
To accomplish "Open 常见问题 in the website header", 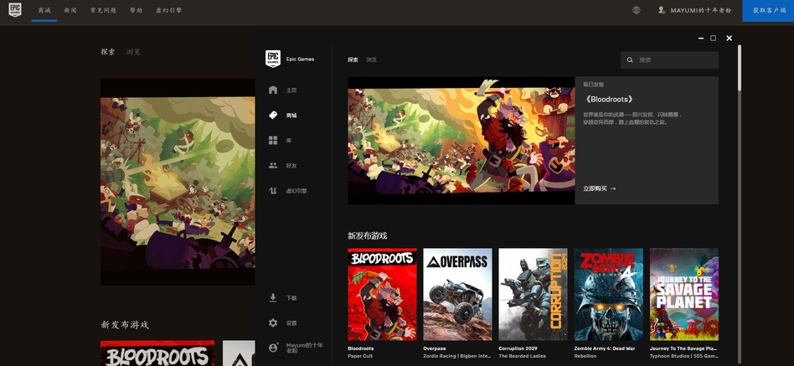I will pos(103,10).
